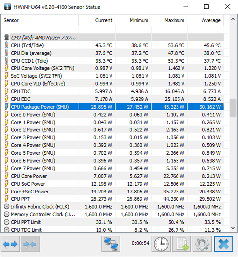
Task: Click the scrollbar up arrow
Action: pos(233,19)
